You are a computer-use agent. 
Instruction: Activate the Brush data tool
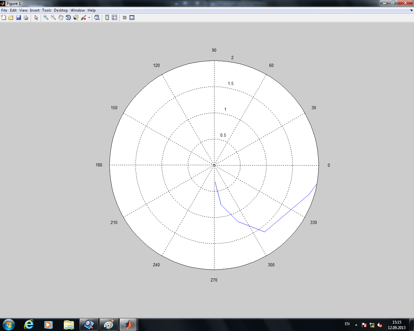[83, 17]
